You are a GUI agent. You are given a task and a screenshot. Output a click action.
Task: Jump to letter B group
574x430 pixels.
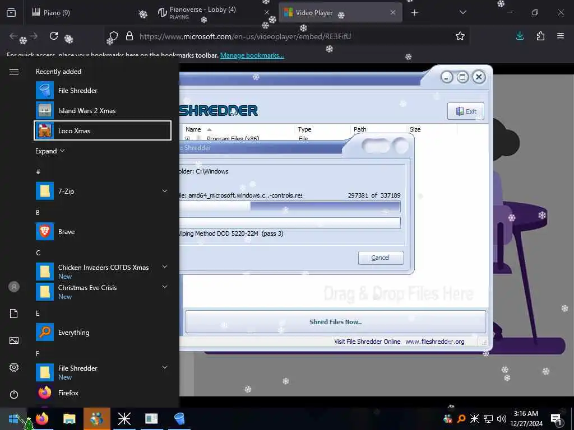pyautogui.click(x=38, y=212)
